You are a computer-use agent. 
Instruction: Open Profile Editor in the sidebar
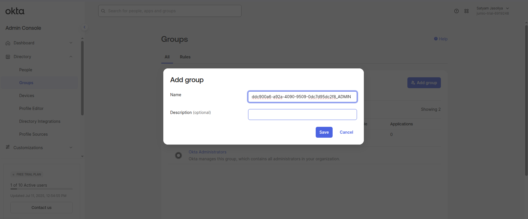tap(31, 108)
